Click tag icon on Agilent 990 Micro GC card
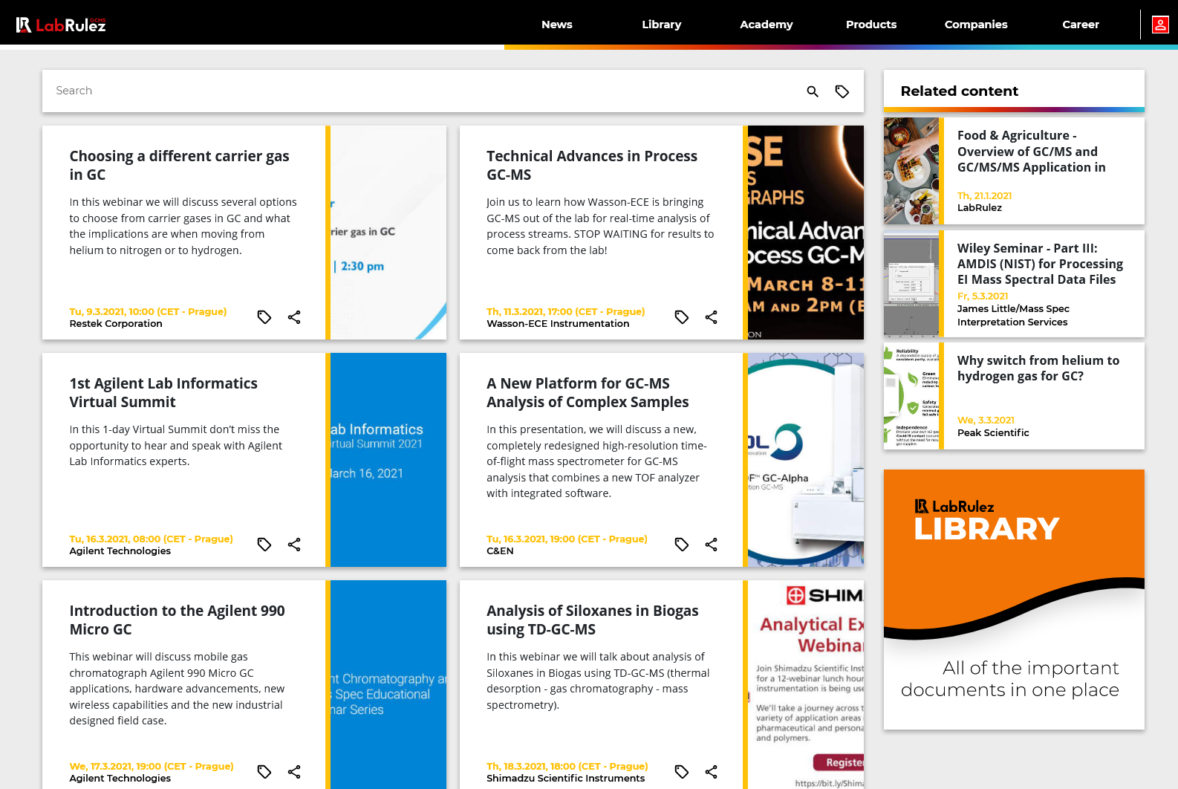 coord(264,772)
